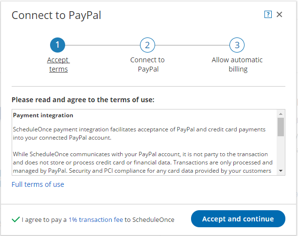This screenshot has height=236, width=298.
Task: Click the Connect to PayPal dialog title
Action: [56, 15]
